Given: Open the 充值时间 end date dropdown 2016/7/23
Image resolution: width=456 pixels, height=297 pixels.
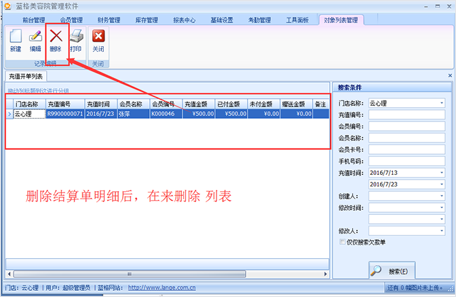Looking at the screenshot, I should click(x=442, y=184).
